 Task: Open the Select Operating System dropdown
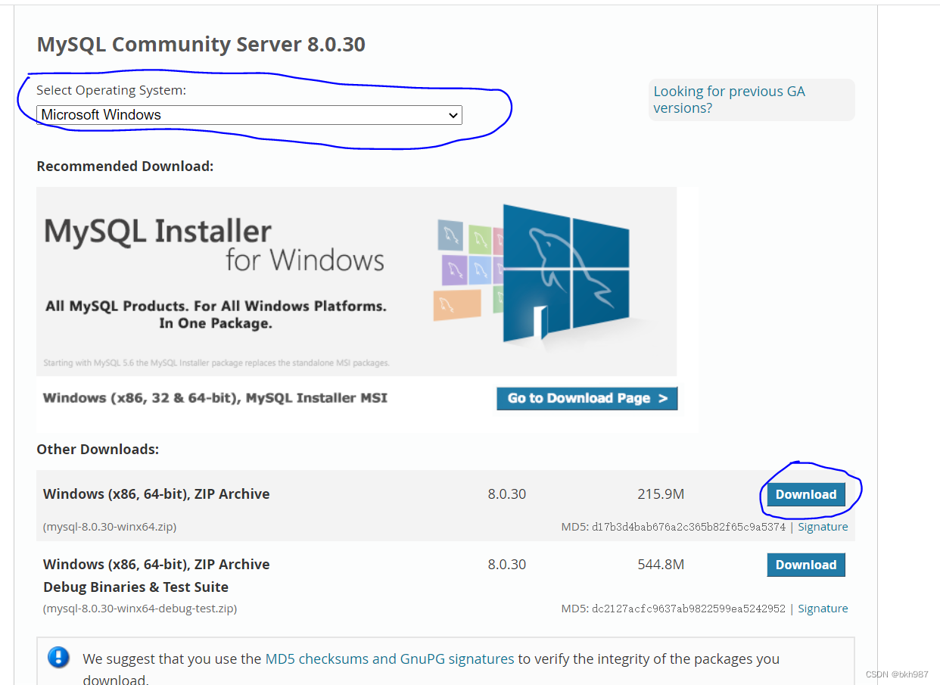click(249, 115)
